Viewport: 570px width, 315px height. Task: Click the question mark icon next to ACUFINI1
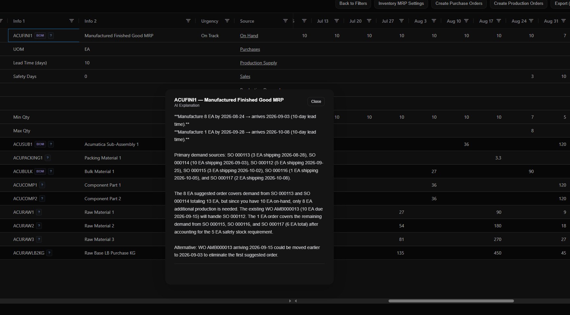coord(51,36)
